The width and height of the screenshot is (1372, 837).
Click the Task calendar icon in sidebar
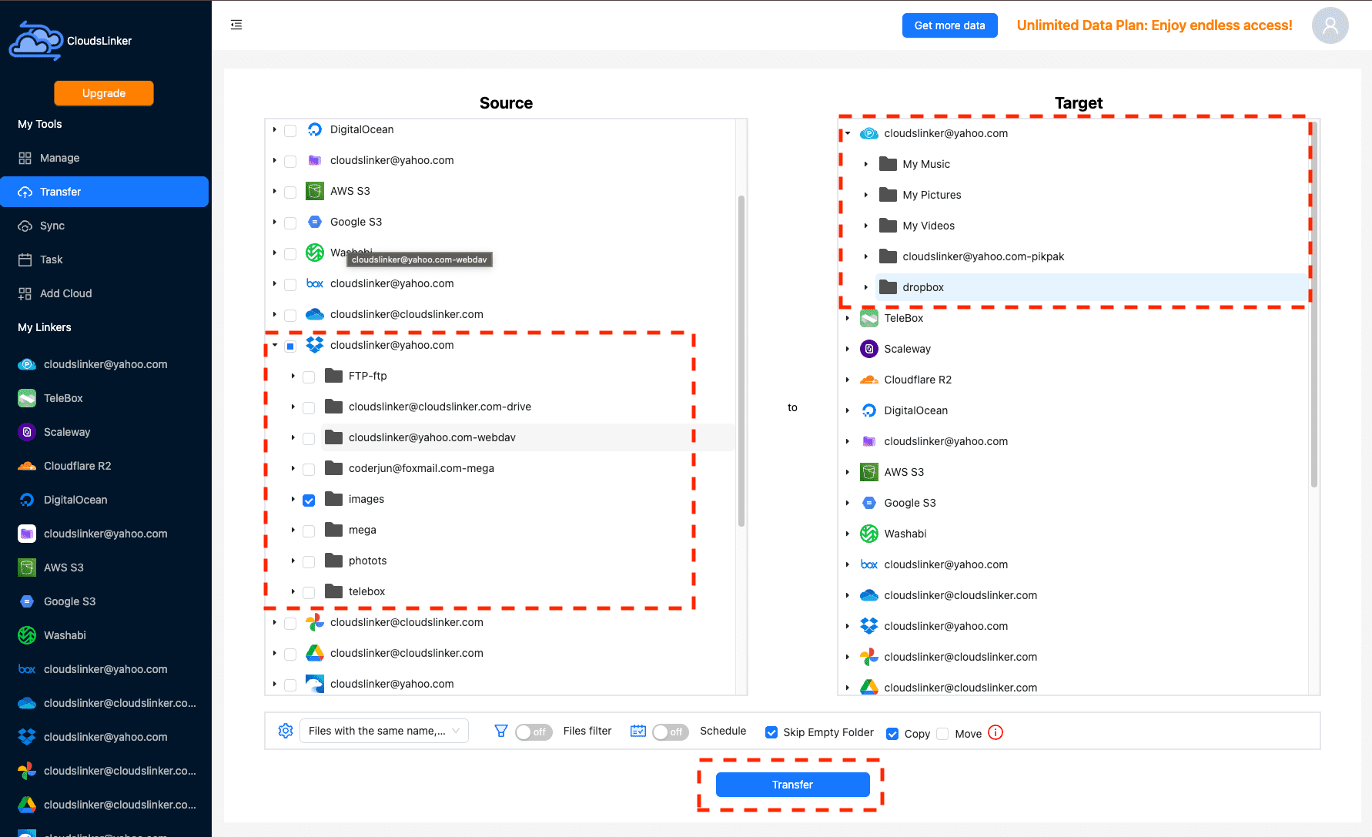(25, 259)
